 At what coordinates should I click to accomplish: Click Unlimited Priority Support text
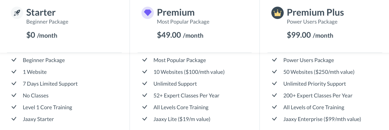pyautogui.click(x=315, y=84)
